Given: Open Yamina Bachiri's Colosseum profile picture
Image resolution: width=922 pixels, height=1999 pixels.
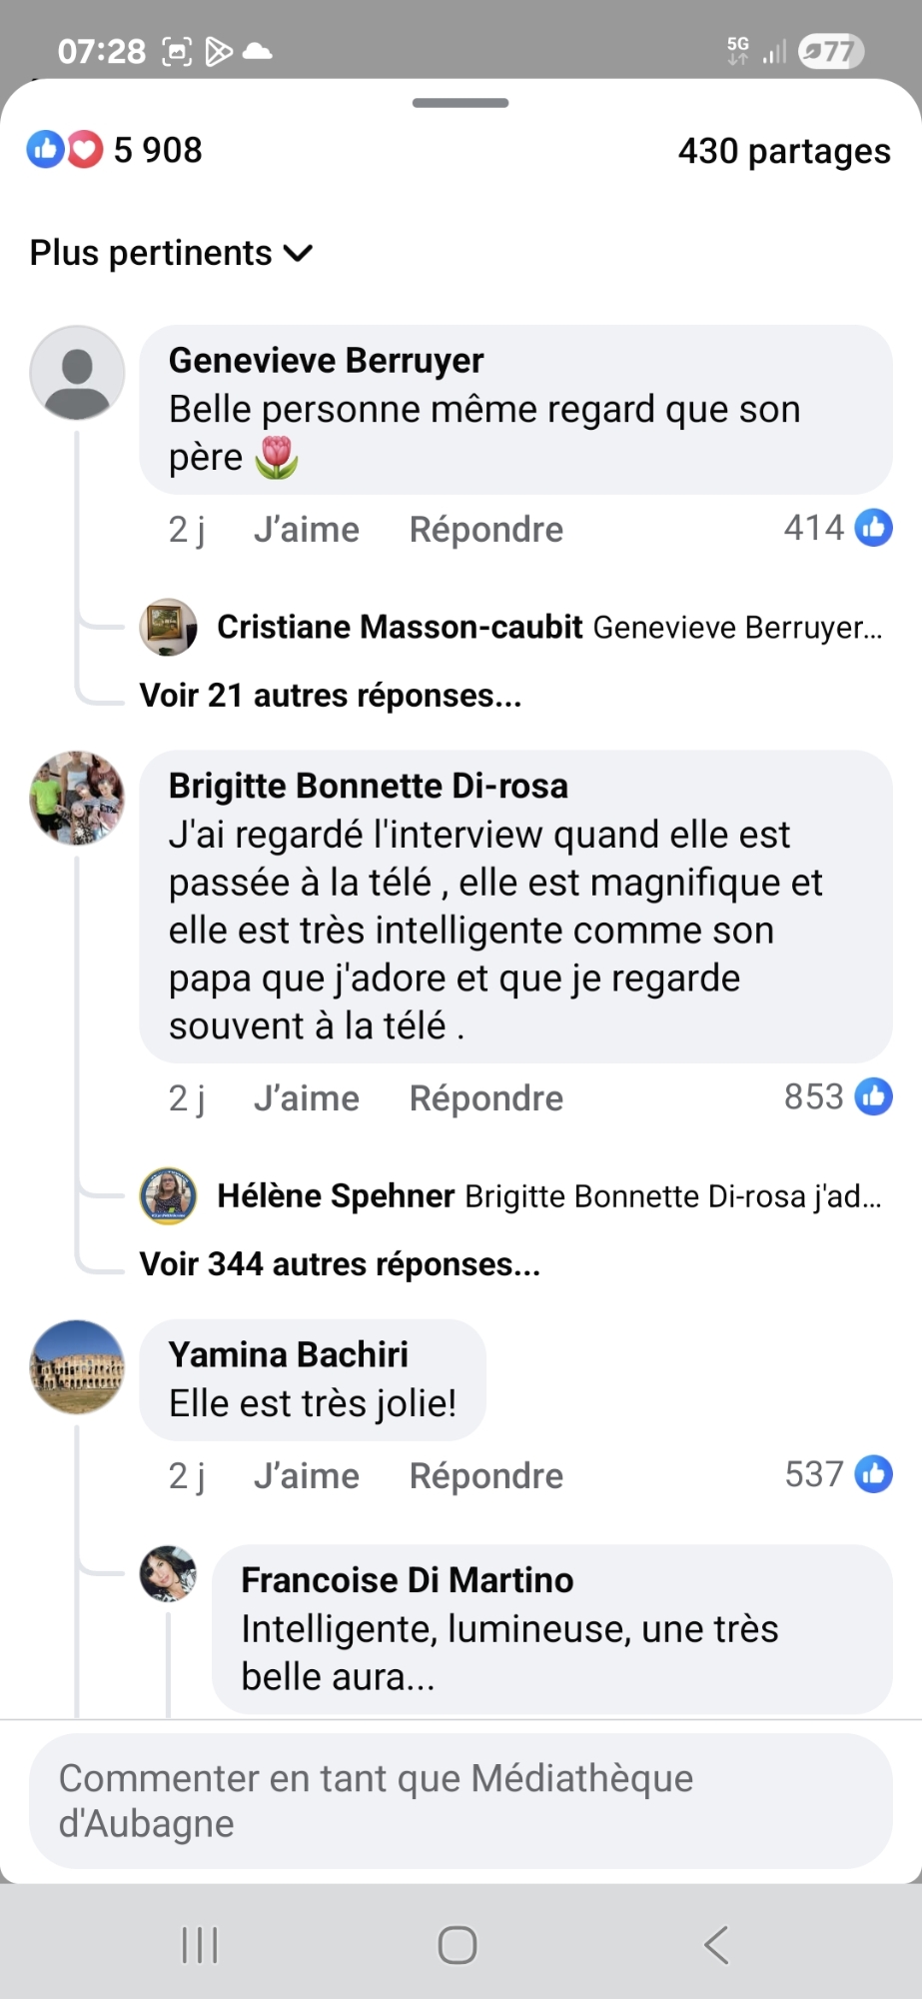Looking at the screenshot, I should pos(77,1367).
